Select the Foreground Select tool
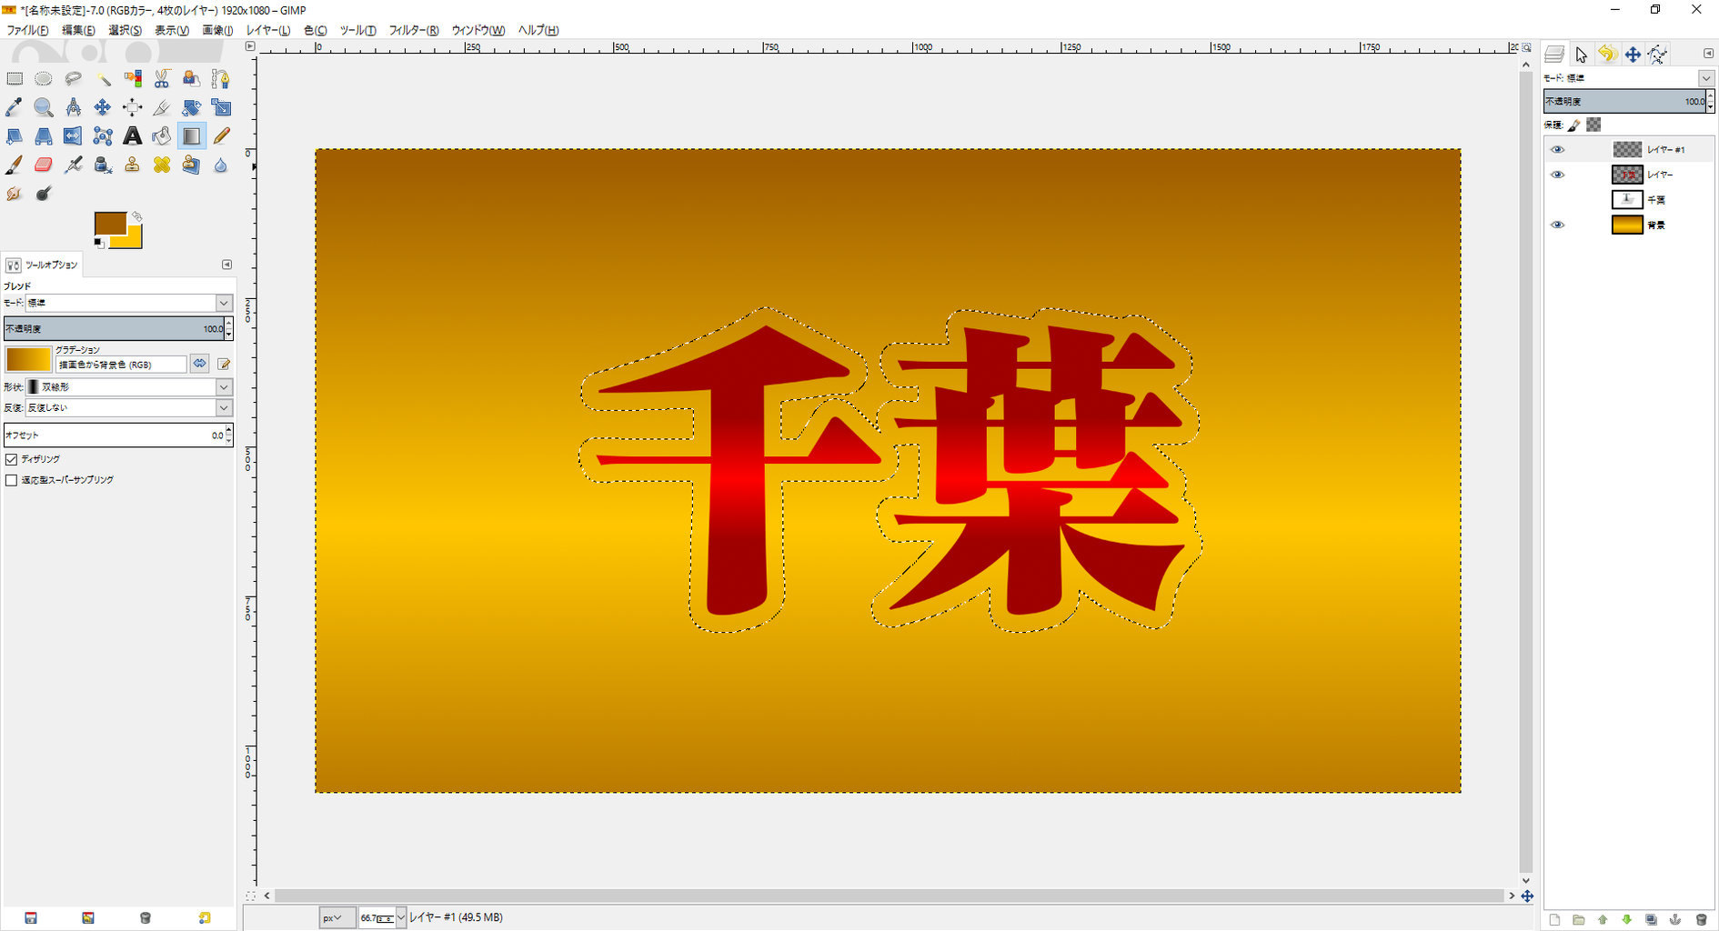Screen dimensions: 1719x931 tap(191, 79)
